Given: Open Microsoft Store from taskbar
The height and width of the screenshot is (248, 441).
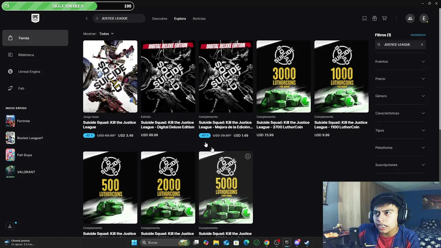Looking at the screenshot, I should tap(236, 242).
